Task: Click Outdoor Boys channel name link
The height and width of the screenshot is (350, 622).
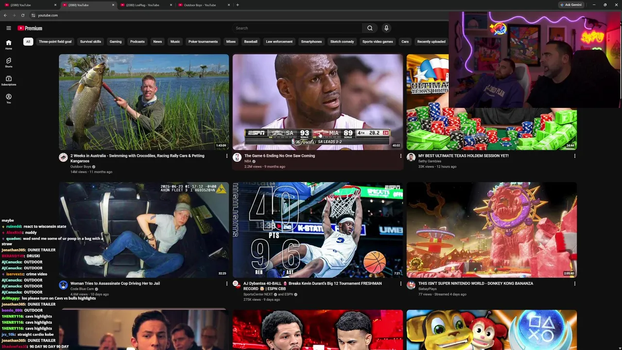Action: [x=81, y=167]
